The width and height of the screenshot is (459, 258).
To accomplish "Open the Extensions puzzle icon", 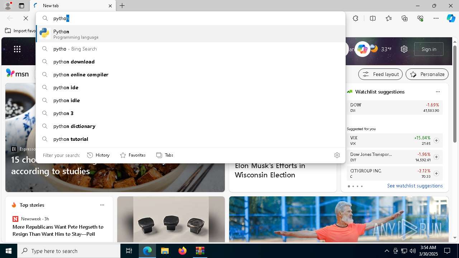I will tap(355, 18).
